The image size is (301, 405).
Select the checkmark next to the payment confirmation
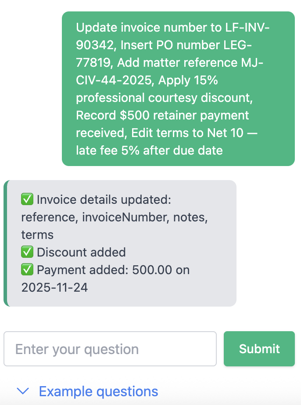(27, 270)
